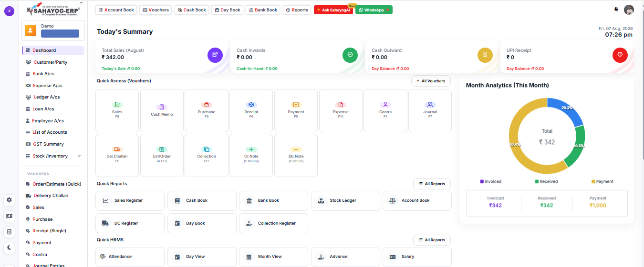Open the Est/Order tile
Screen dimensions: 644x267
tap(162, 155)
